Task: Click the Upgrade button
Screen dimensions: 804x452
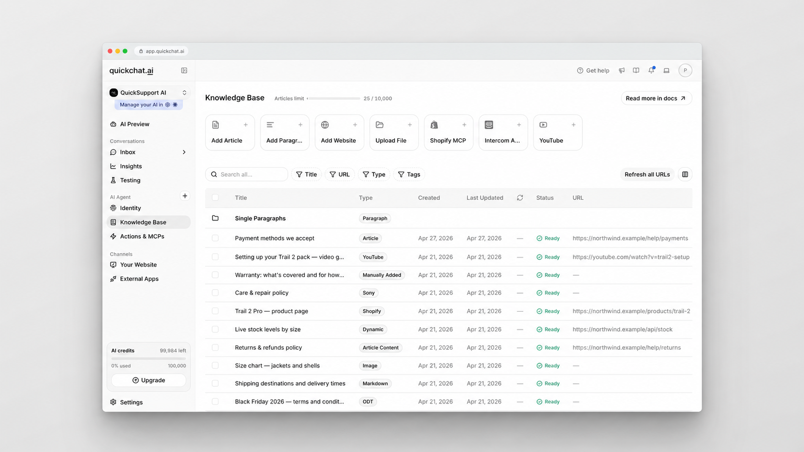Action: pyautogui.click(x=149, y=380)
